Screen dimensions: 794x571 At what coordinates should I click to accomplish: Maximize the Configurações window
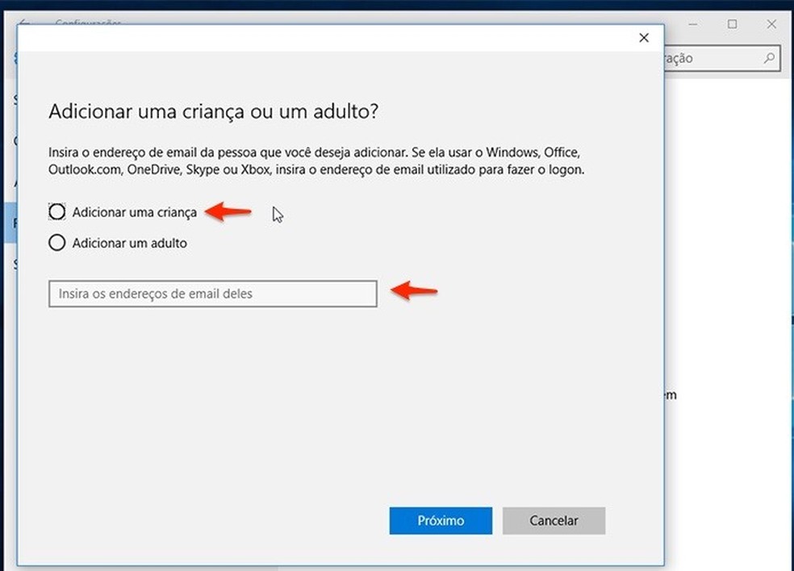click(733, 24)
